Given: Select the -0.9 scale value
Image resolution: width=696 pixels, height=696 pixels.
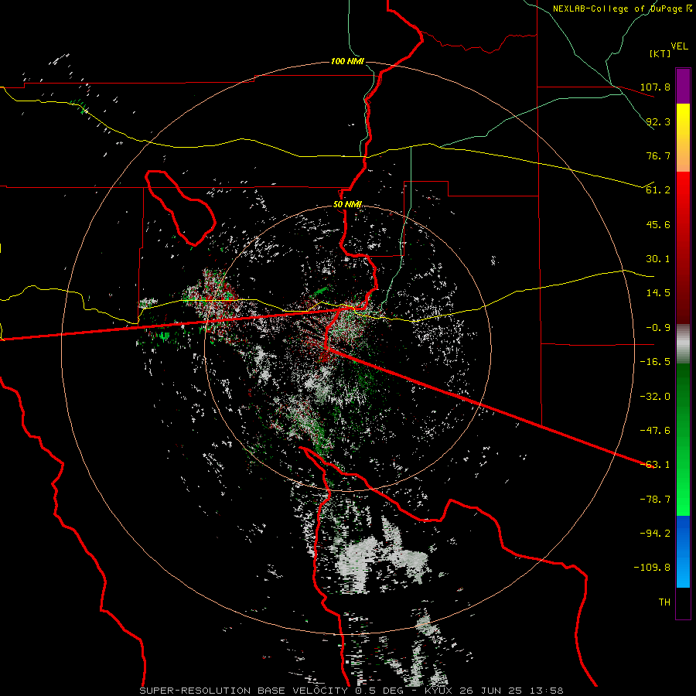Looking at the screenshot, I should click(x=655, y=328).
